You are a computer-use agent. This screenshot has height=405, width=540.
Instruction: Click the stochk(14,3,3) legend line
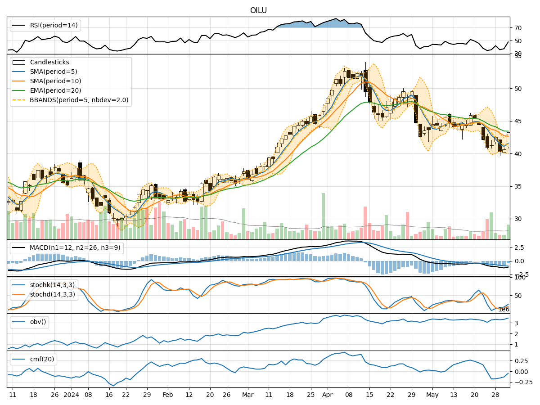[x=18, y=285]
